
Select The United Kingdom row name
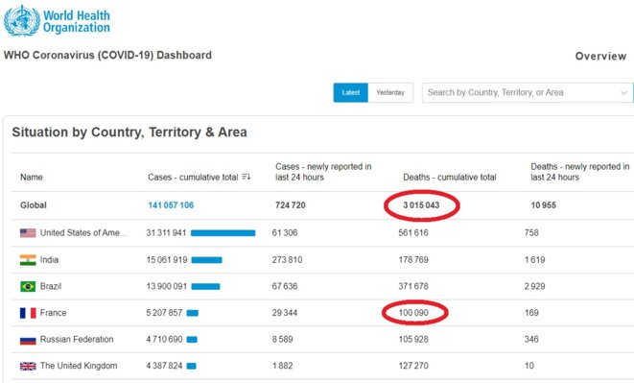(79, 366)
